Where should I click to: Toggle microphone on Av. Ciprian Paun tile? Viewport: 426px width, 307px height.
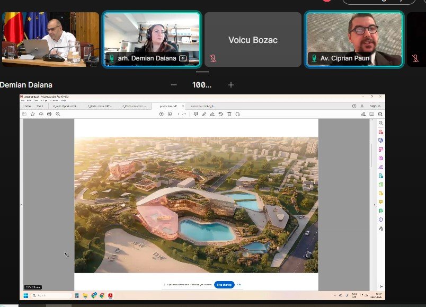(x=314, y=58)
